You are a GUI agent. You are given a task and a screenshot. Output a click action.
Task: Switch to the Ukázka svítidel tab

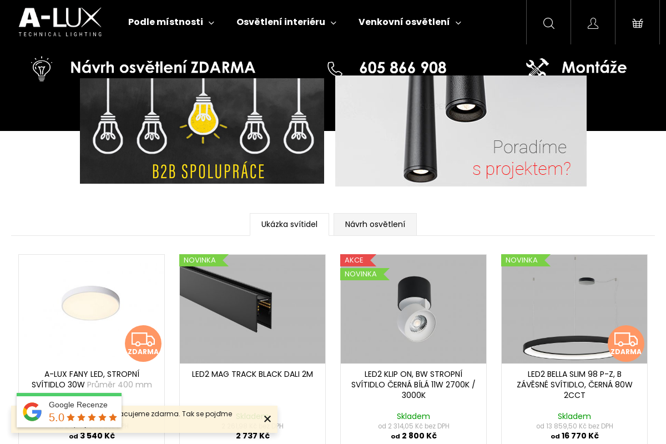click(289, 224)
